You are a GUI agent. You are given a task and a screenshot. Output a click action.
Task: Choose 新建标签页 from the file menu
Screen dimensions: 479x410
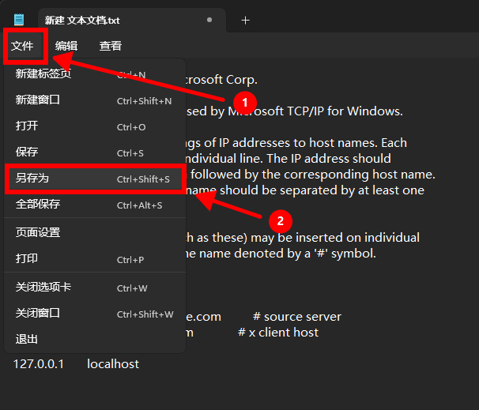pyautogui.click(x=43, y=74)
